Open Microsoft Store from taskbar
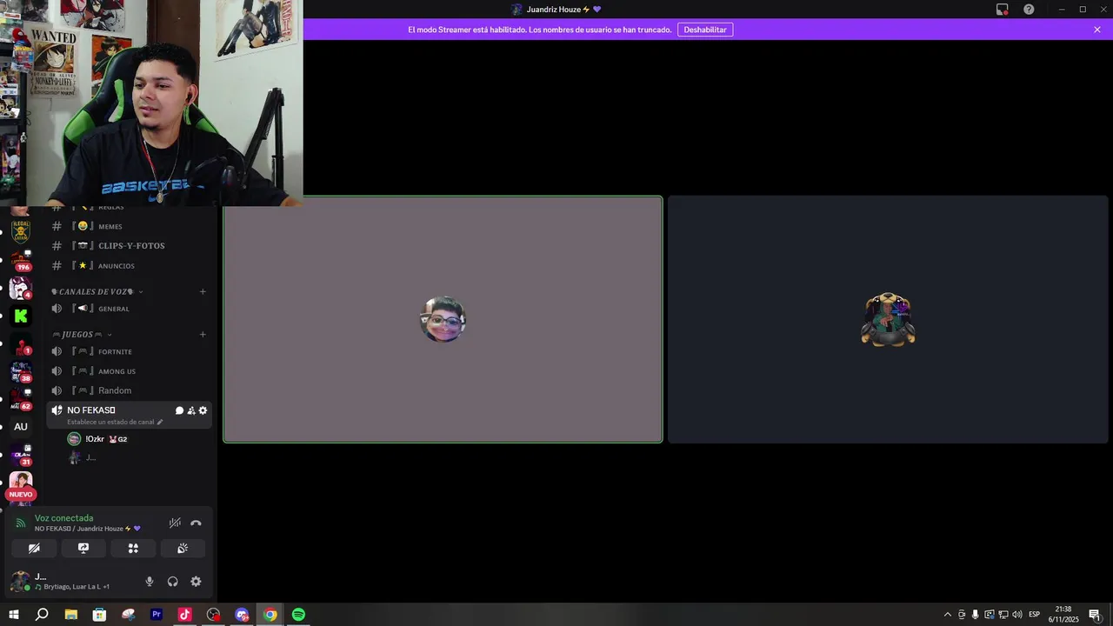1113x626 pixels. (x=99, y=615)
